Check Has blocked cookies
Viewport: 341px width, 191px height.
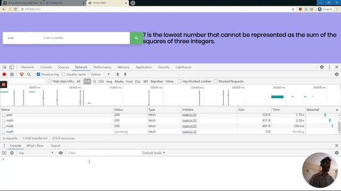(x=179, y=81)
